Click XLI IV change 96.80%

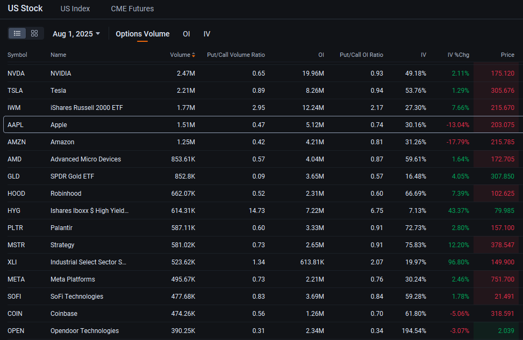[x=458, y=262]
